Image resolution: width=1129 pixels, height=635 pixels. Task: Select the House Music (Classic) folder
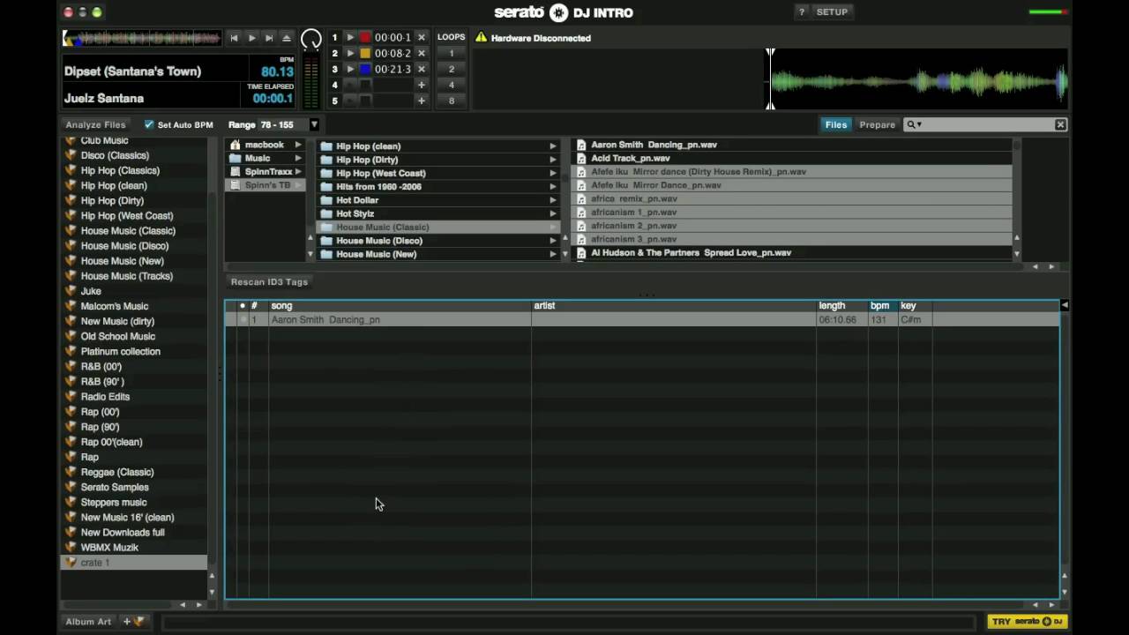(438, 228)
